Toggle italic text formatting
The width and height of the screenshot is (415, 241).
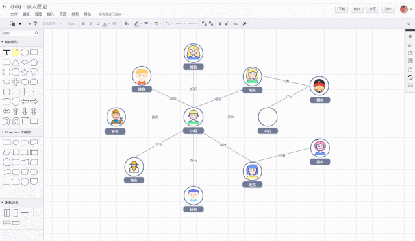pyautogui.click(x=91, y=24)
